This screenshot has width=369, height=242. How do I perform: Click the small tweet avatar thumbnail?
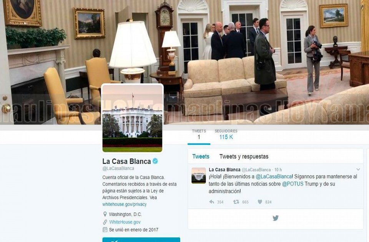pyautogui.click(x=199, y=176)
